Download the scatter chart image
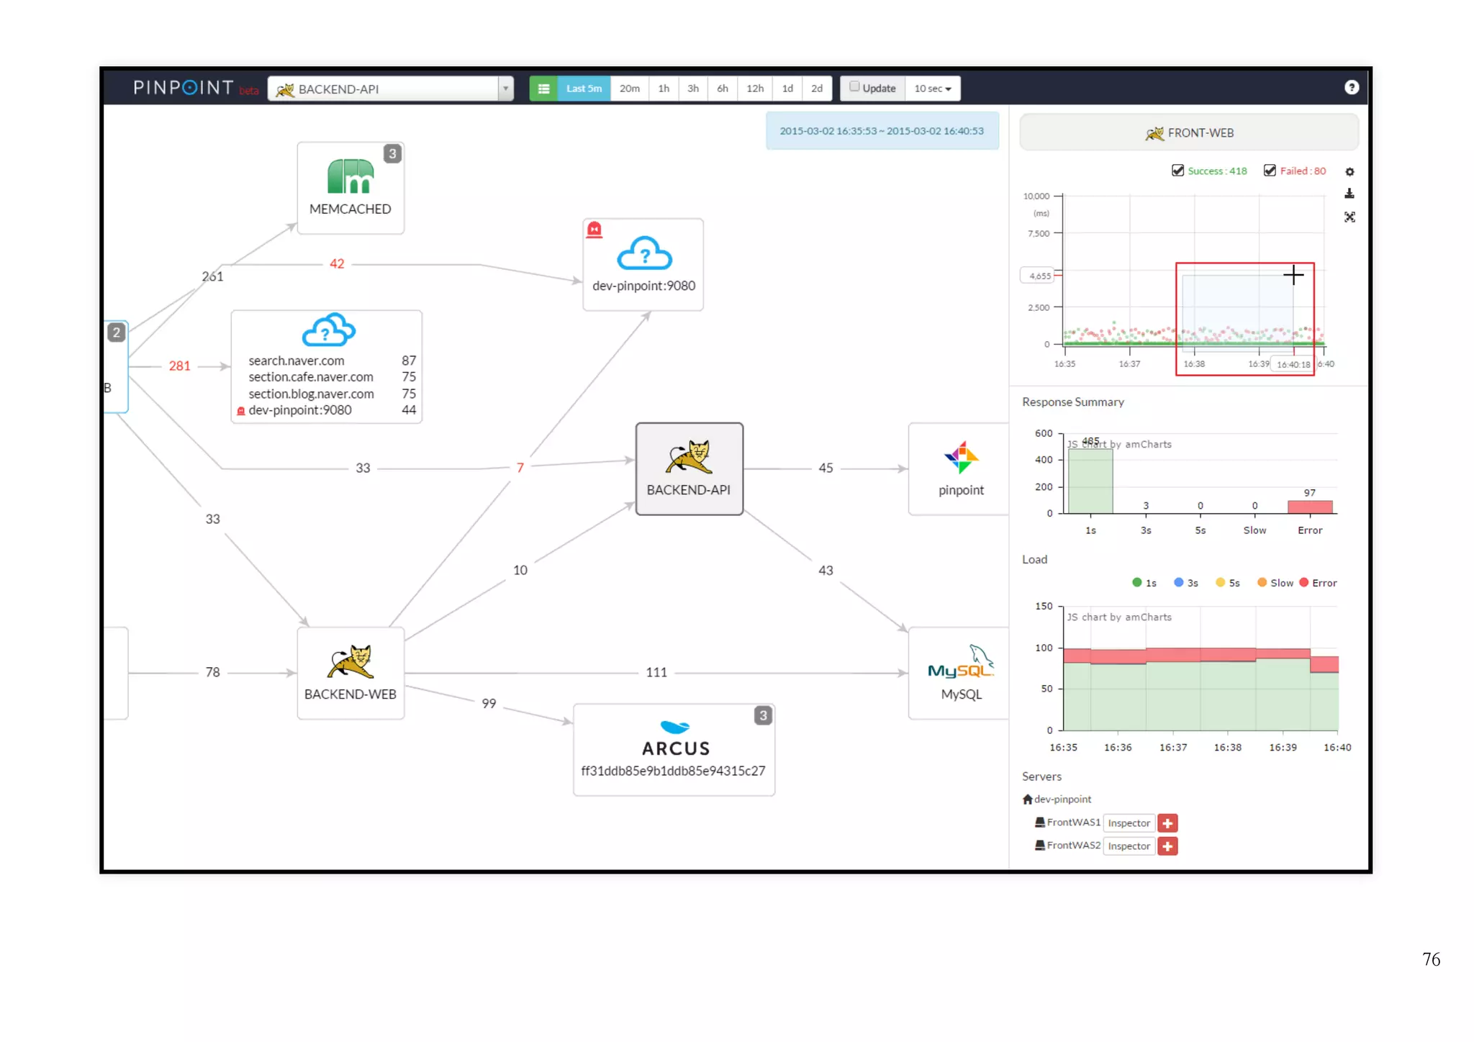The width and height of the screenshot is (1474, 1042). [x=1349, y=194]
